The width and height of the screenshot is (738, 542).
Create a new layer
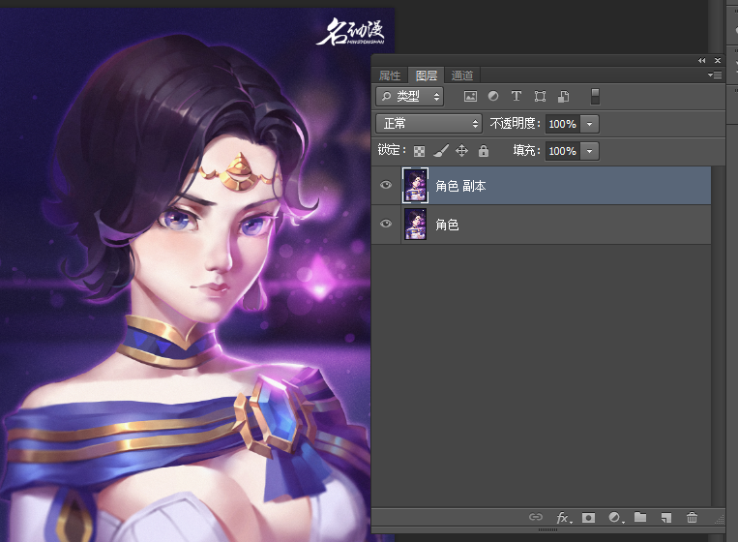(x=666, y=518)
